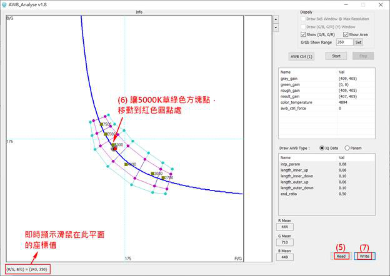390x276 pixels.
Task: Click the Set button
Action: [358, 42]
